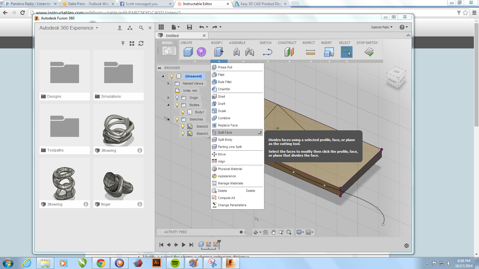Click the Save disk icon
The height and width of the screenshot is (269, 479).
click(x=190, y=27)
